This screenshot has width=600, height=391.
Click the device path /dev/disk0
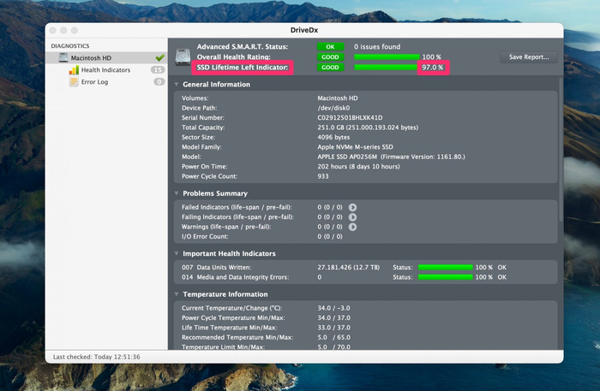click(x=333, y=108)
